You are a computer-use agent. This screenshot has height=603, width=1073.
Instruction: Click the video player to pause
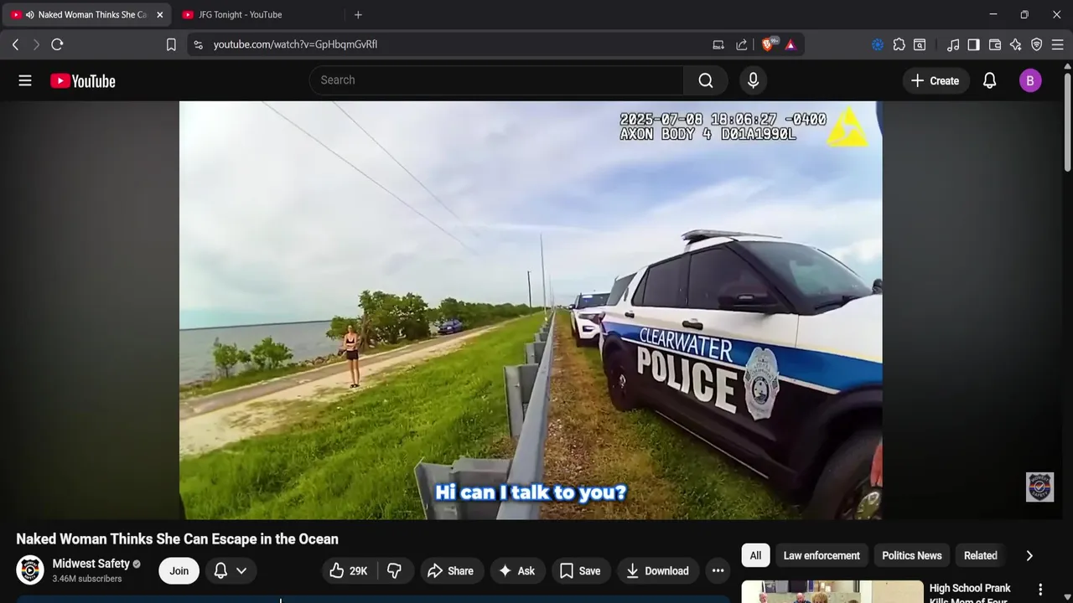pyautogui.click(x=531, y=310)
